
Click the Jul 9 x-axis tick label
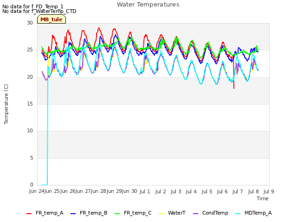point(269,191)
